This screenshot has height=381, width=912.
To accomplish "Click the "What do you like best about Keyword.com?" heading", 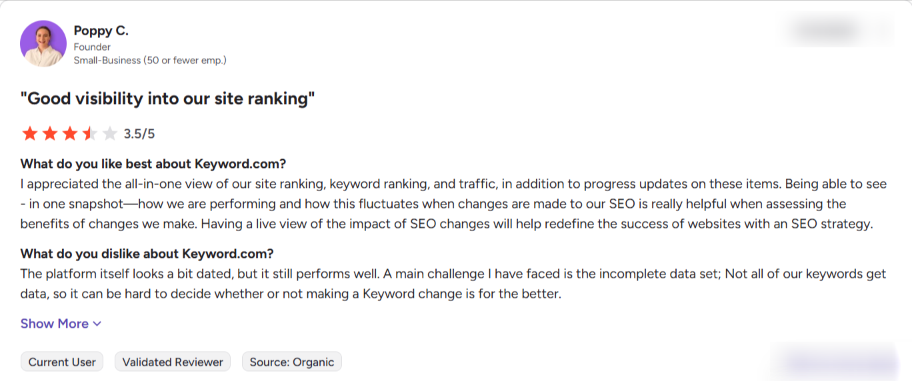I will tap(153, 164).
